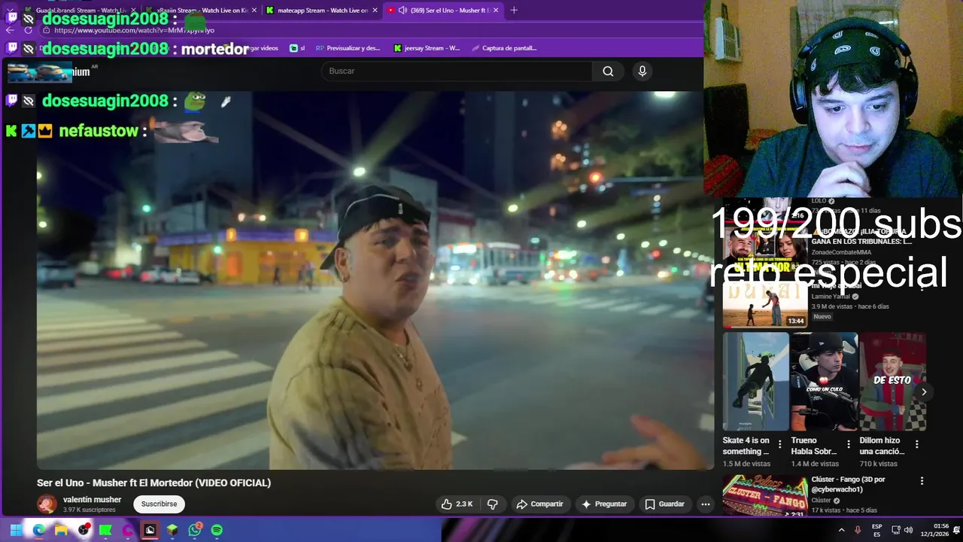Click '3.97 K suscriptores' text
Image resolution: width=963 pixels, height=542 pixels.
pos(90,510)
